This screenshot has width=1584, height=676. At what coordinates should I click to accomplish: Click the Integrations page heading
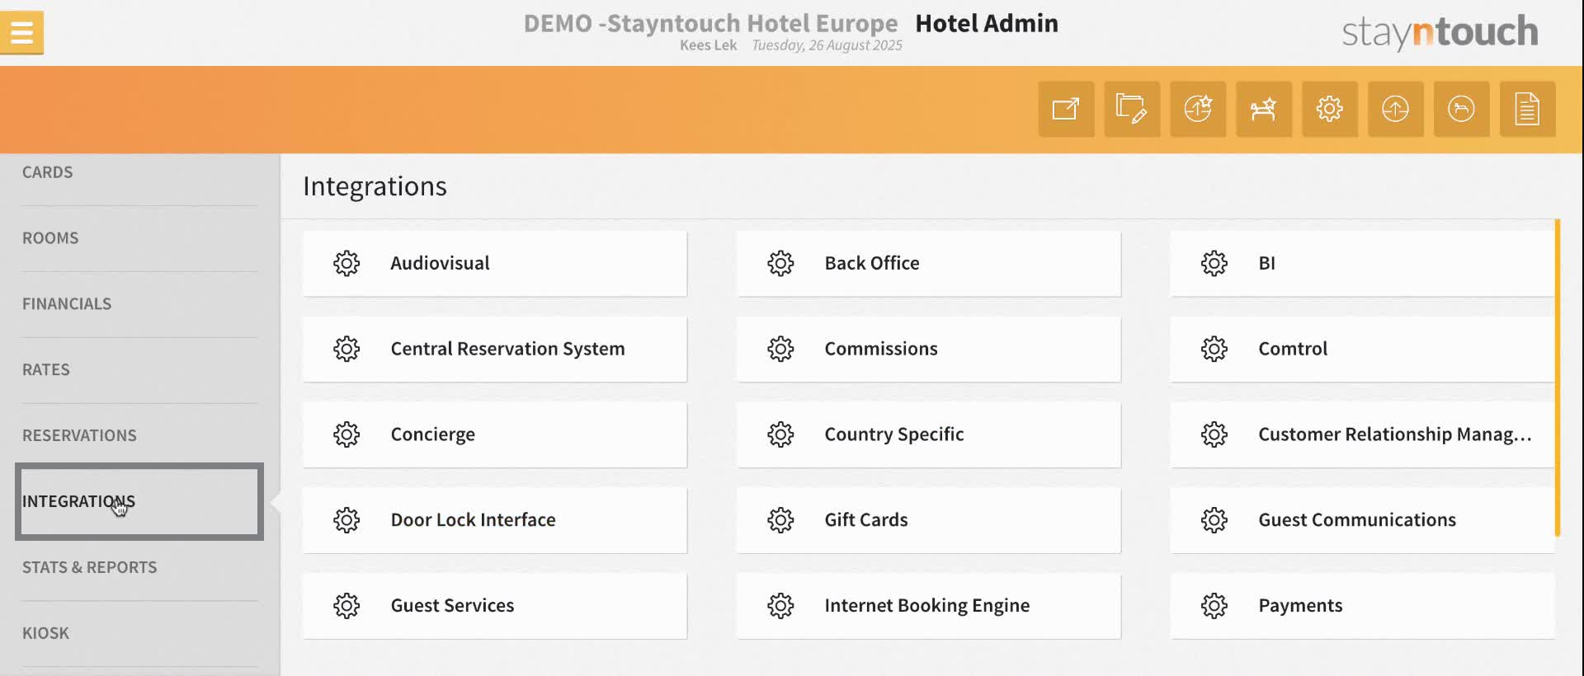point(375,186)
